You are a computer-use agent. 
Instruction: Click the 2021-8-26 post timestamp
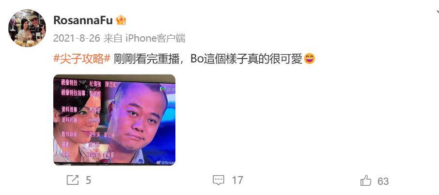77,38
